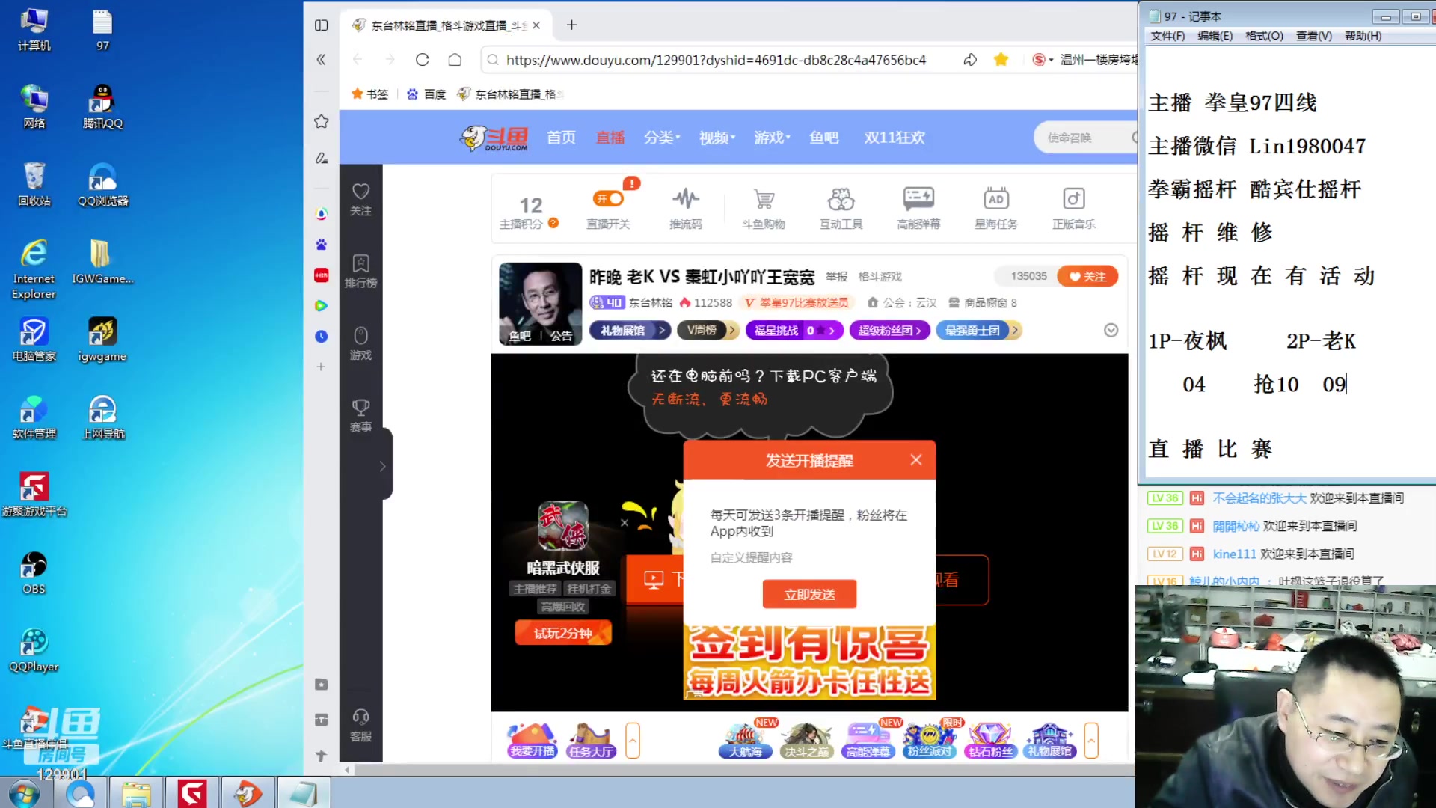Toggle the 直播开关 live switch
Image resolution: width=1436 pixels, height=808 pixels.
coord(608,198)
